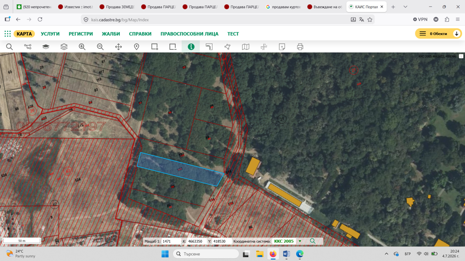Open the СПРАВКИ menu
This screenshot has height=261, width=465.
(x=140, y=34)
